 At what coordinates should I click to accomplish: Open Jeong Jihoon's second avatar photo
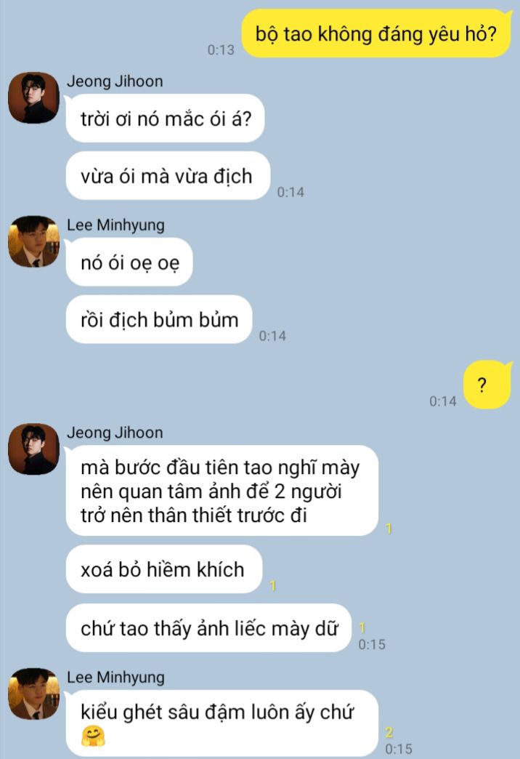33,449
